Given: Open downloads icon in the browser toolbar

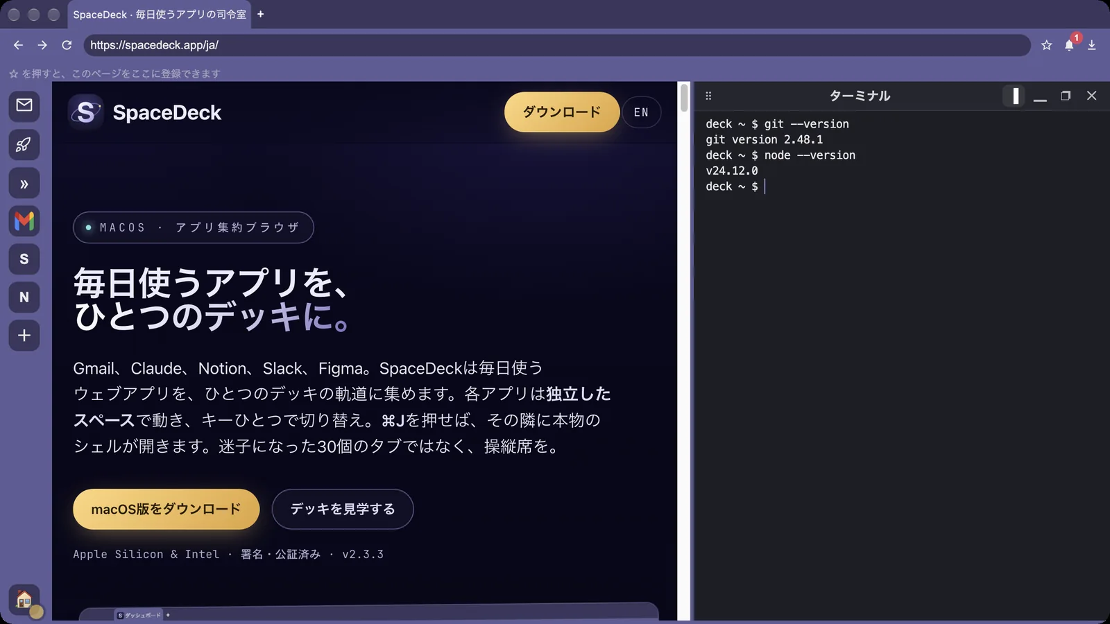Looking at the screenshot, I should pyautogui.click(x=1092, y=45).
